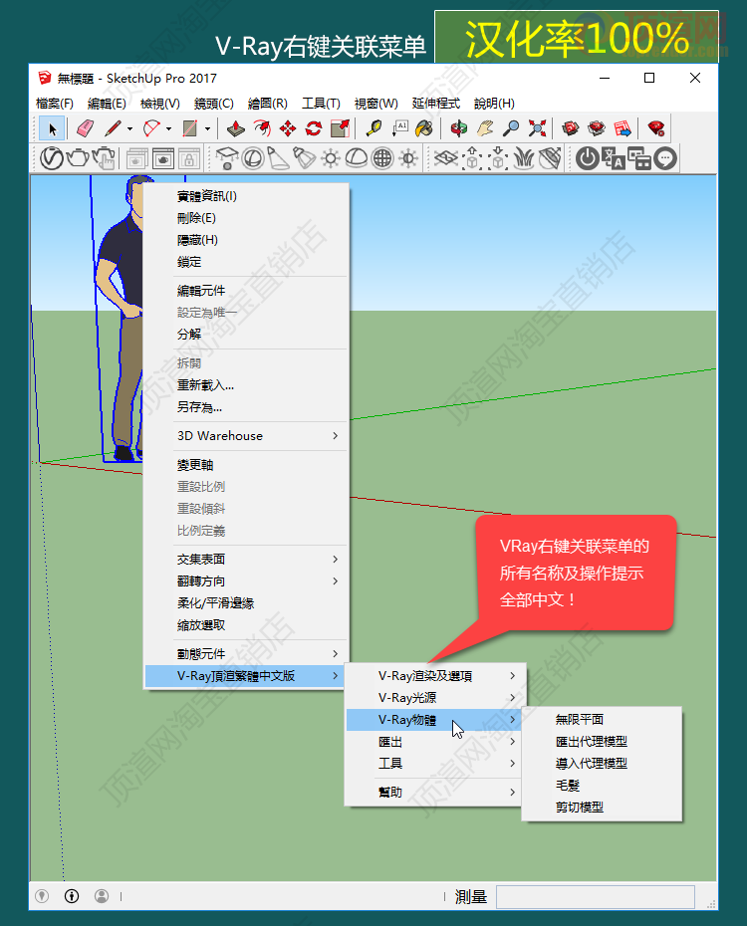Create a V-Ray IES light
The image size is (747, 926).
coord(305,159)
